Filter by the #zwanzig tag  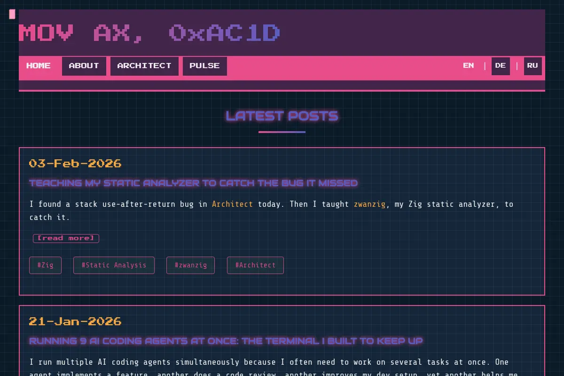(x=190, y=265)
